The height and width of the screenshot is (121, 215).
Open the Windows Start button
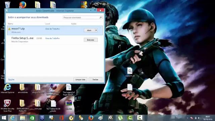click(4, 118)
